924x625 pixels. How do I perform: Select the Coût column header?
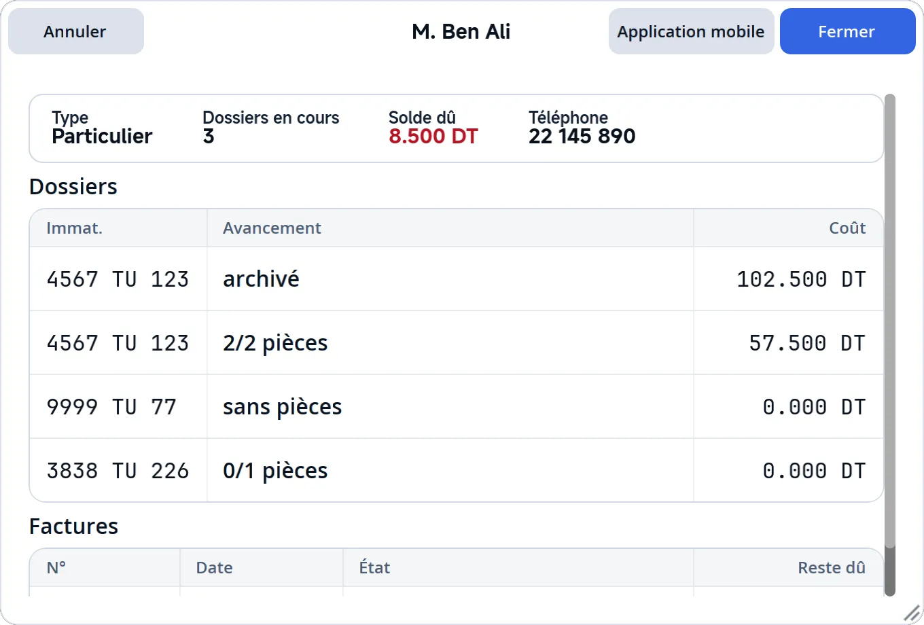(788, 228)
